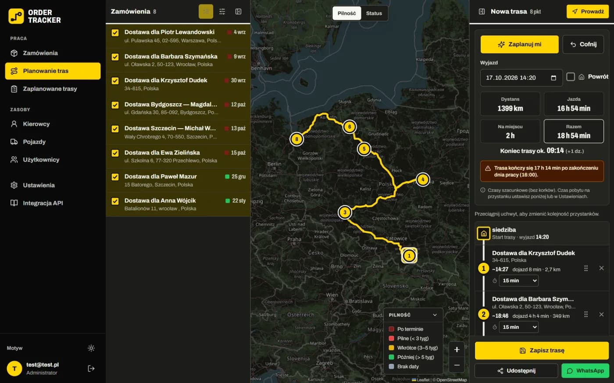The image size is (614, 383).
Task: Zoom in the map with plus icon
Action: click(457, 349)
